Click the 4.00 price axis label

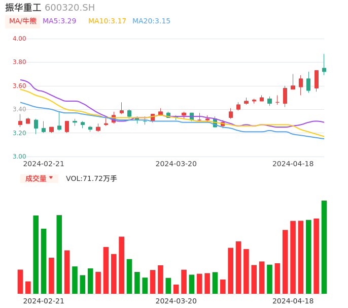coord(19,39)
